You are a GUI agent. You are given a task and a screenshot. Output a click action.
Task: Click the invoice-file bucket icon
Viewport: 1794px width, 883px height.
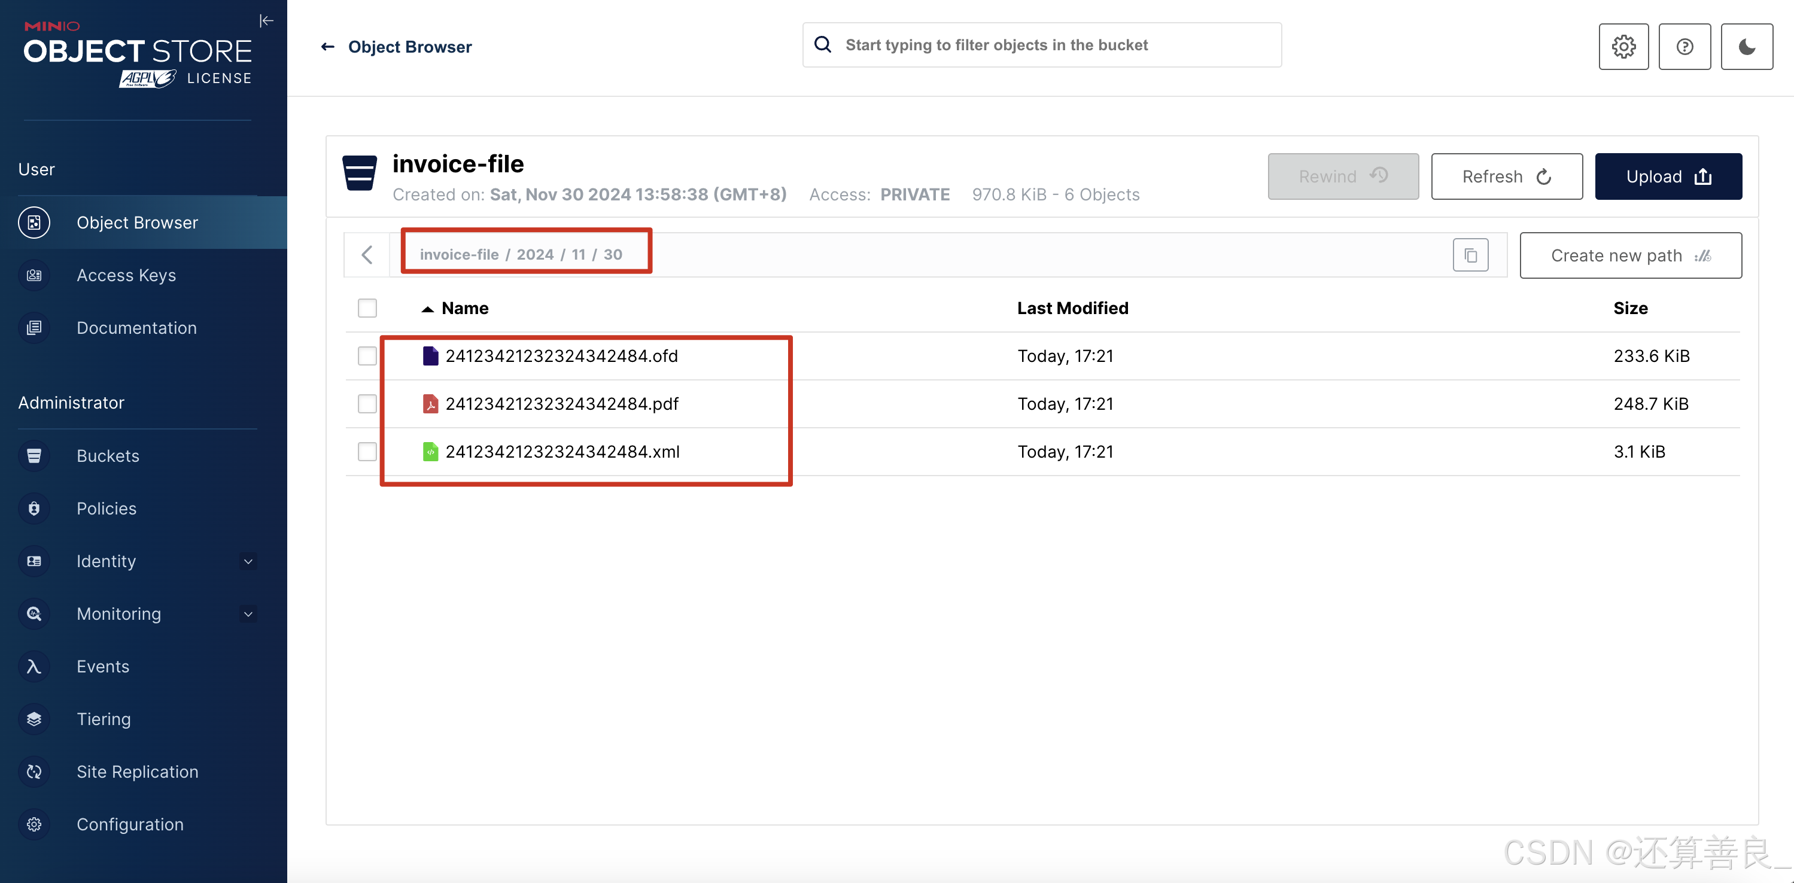(360, 173)
